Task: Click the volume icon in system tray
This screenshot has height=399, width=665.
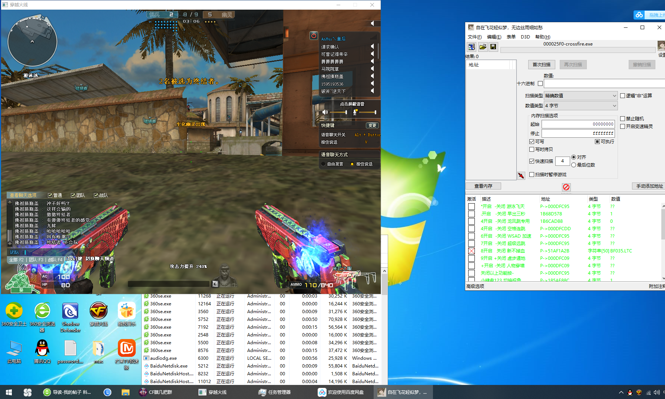Action: coord(657,392)
